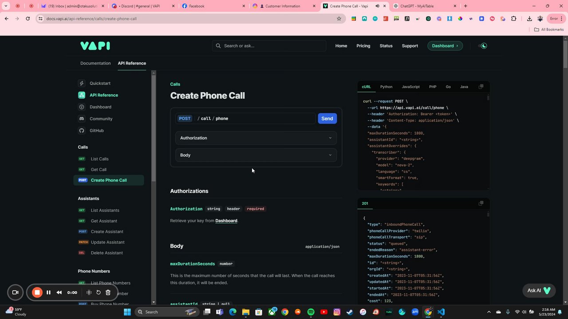Select the Python code tab
The image size is (568, 319).
coord(386,87)
